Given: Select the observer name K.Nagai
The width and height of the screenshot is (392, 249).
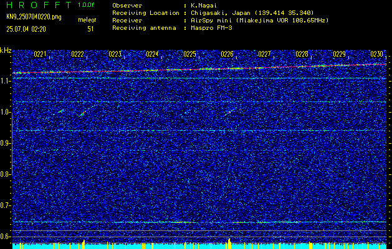Looking at the screenshot, I should point(204,6).
